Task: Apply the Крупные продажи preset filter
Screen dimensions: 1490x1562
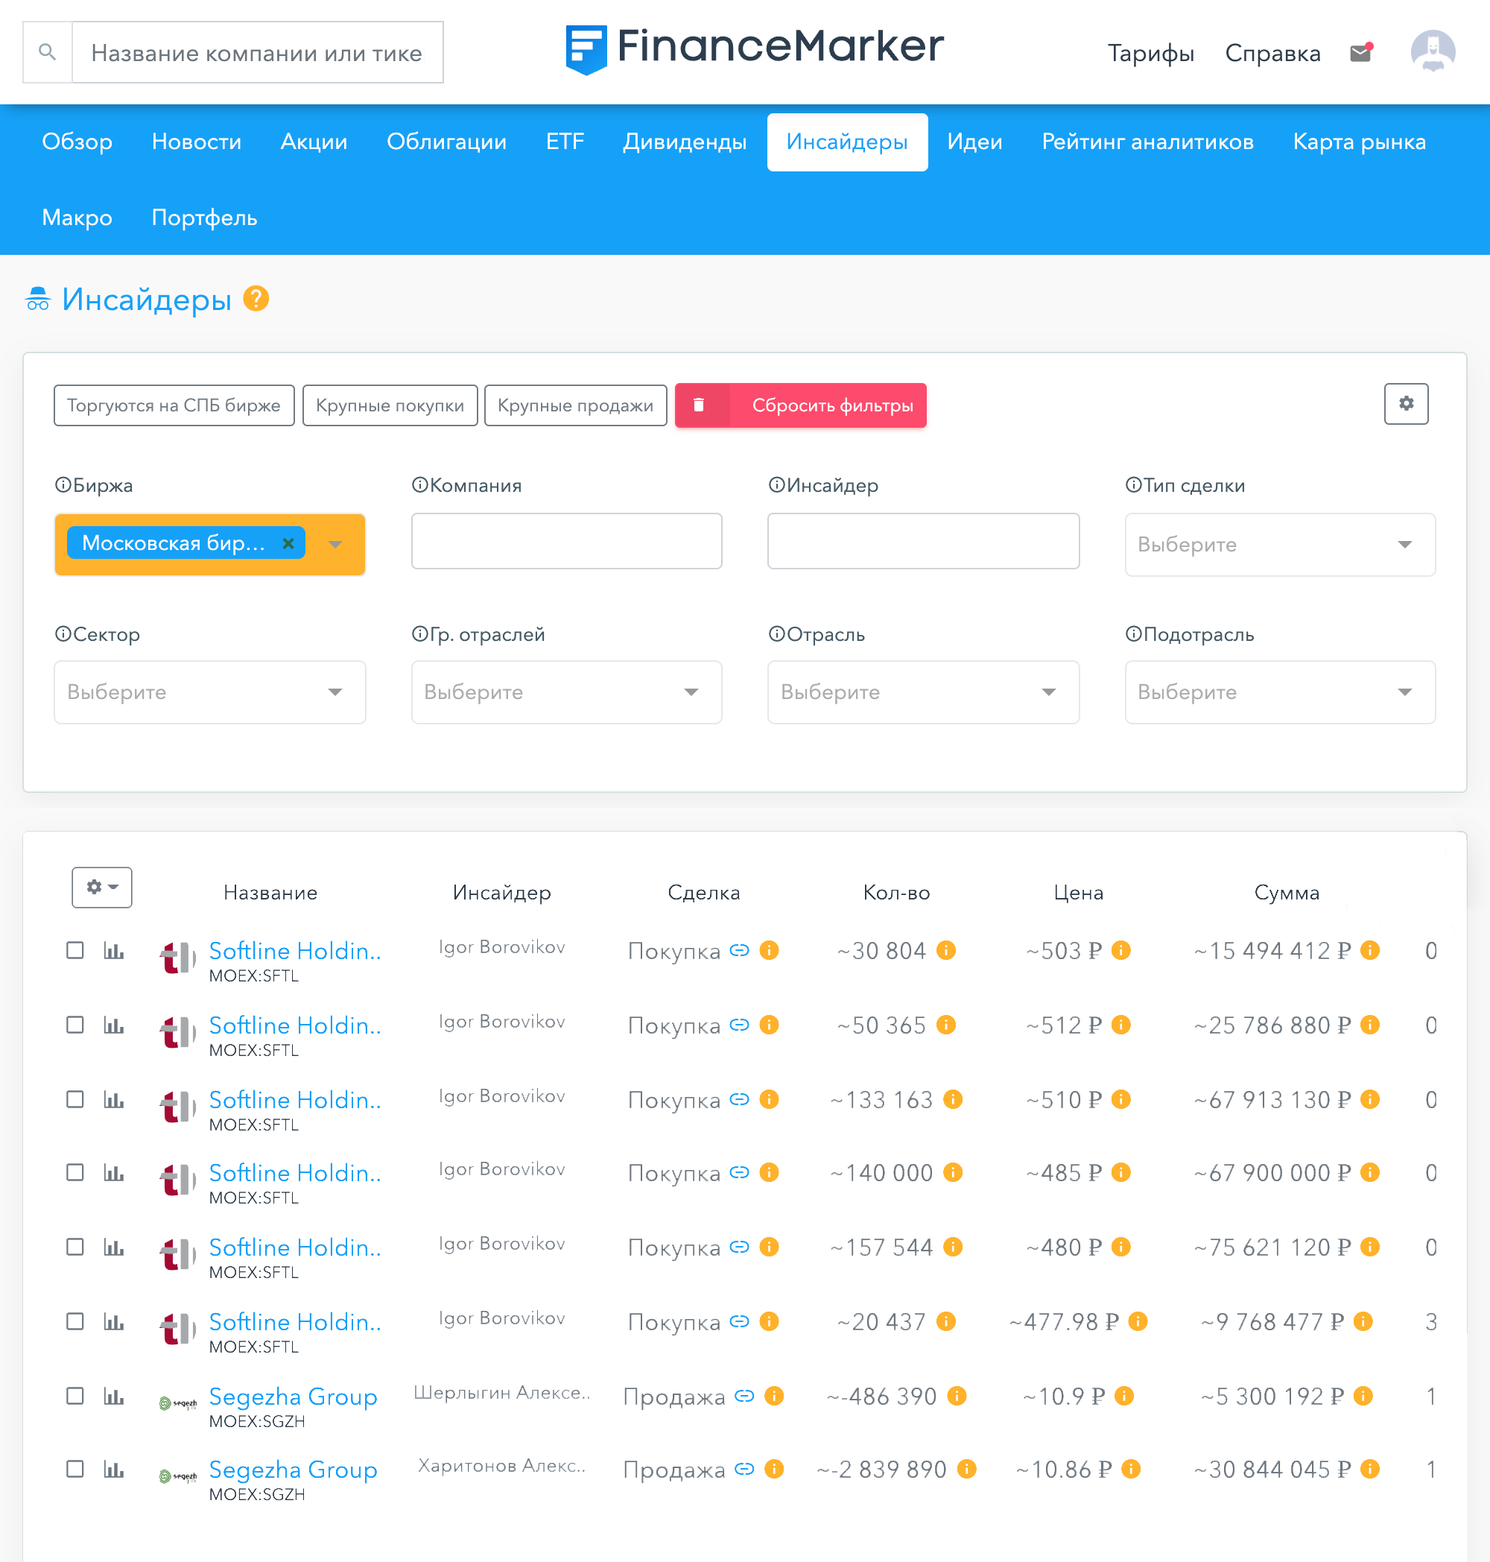Action: tap(575, 405)
